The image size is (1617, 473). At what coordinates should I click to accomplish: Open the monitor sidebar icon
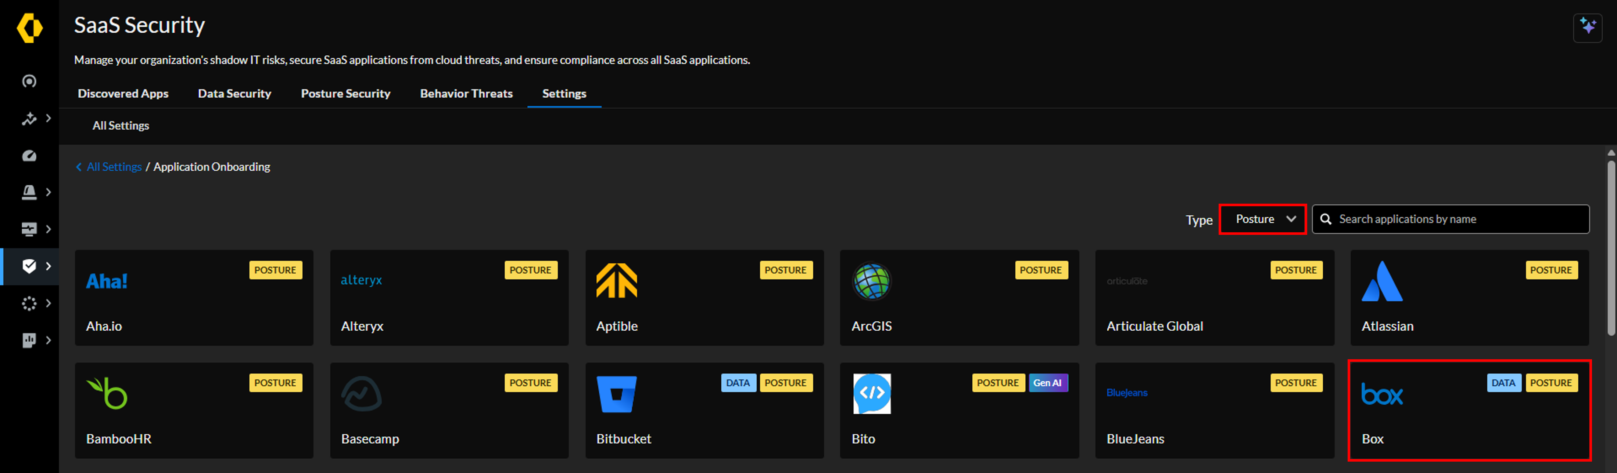tap(29, 229)
